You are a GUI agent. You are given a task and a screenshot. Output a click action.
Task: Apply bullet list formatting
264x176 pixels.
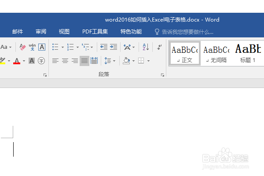coord(55,47)
